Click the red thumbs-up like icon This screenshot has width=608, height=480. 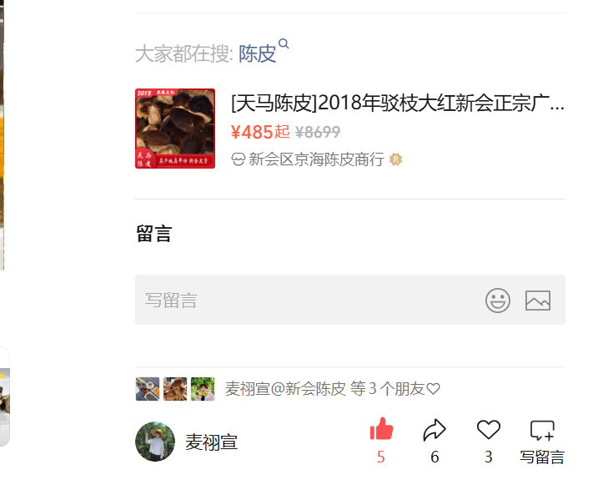[x=381, y=429]
